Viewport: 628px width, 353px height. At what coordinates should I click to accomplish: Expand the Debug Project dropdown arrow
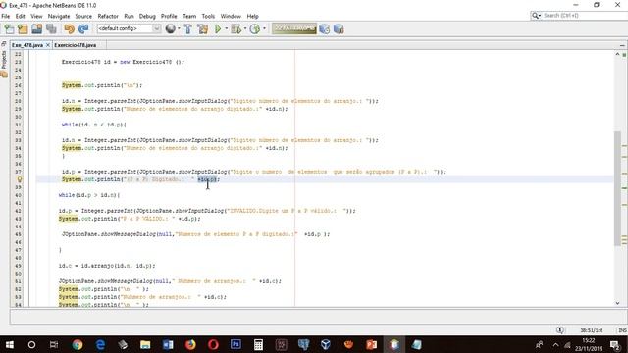245,28
